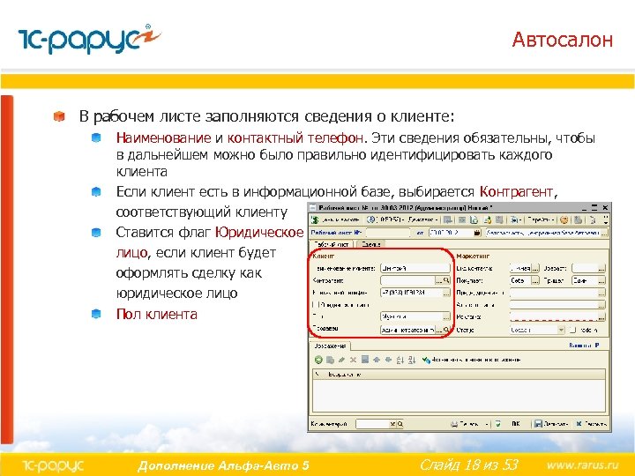Click magnifier next to Контрагент field
This screenshot has width=635, height=476.
pos(446,280)
